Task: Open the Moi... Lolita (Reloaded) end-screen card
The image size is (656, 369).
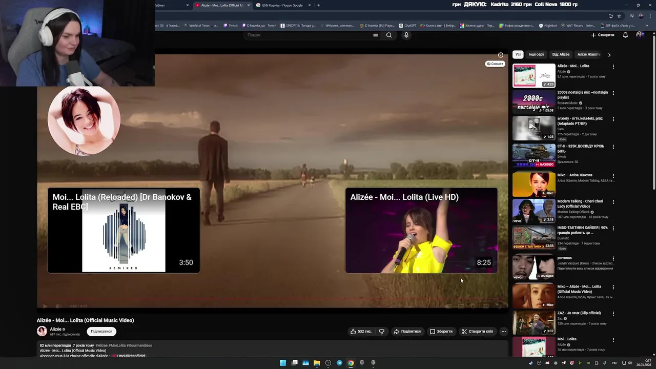Action: point(124,230)
